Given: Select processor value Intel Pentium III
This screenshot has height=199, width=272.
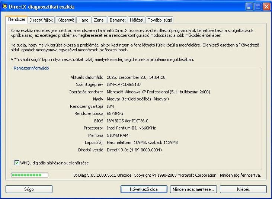Looking at the screenshot, I should 121,128.
